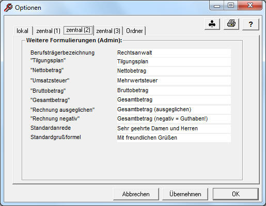Screen dimensions: 266x206
Task: Click the Mehrwertsteuer input field
Action: 174,81
